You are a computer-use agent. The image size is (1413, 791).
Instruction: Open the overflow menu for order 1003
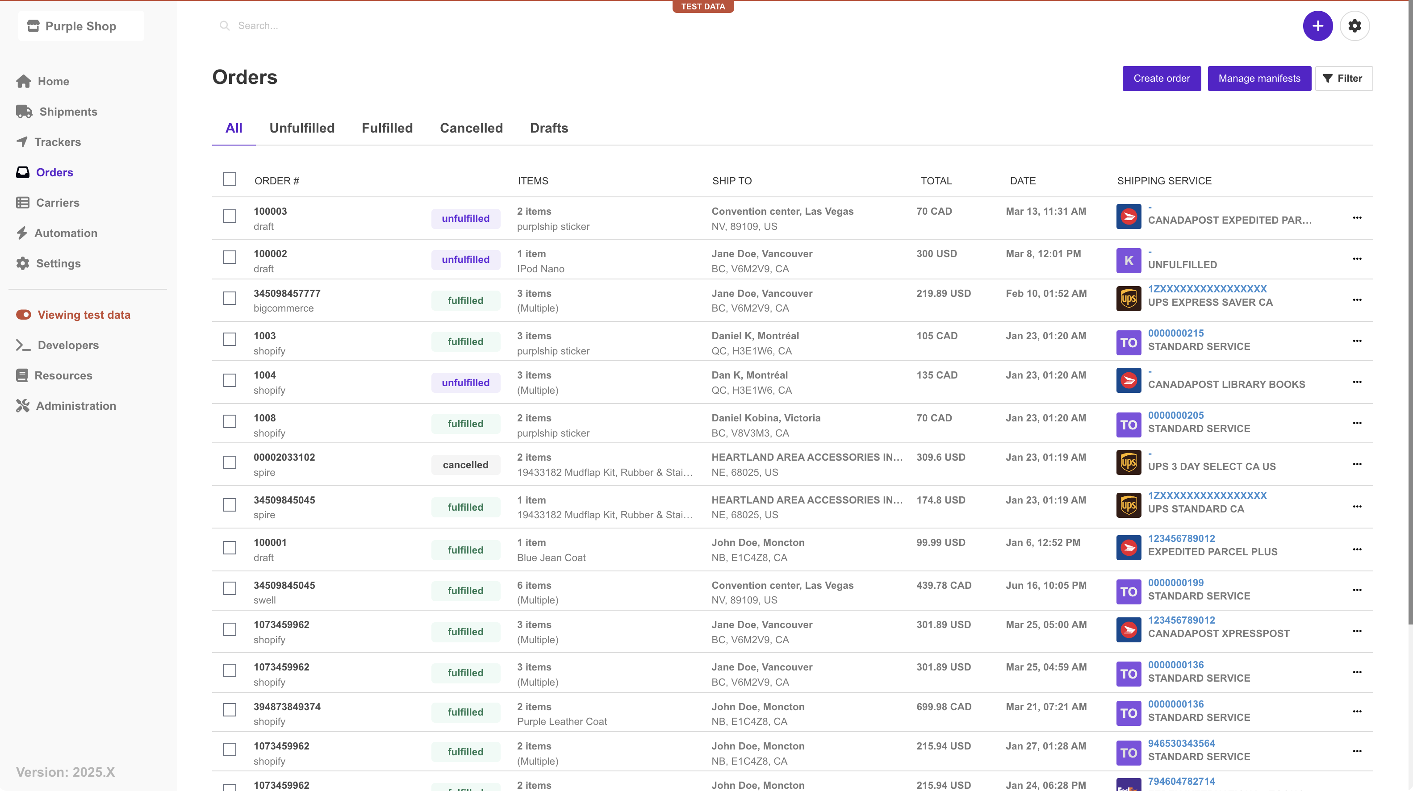point(1358,341)
